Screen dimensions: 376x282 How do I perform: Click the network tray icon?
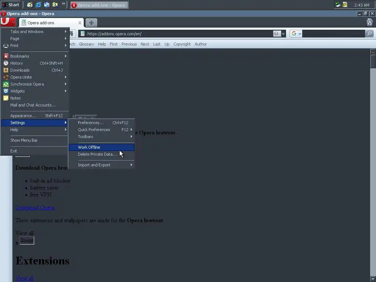coord(338,4)
